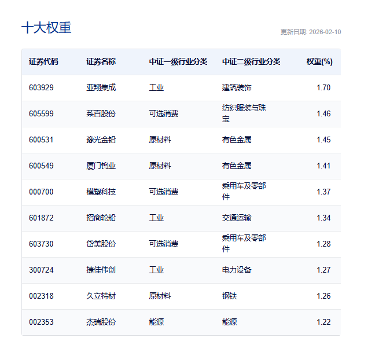The width and height of the screenshot is (368, 345).
Task: Select security code 000700
Action: [x=41, y=192]
